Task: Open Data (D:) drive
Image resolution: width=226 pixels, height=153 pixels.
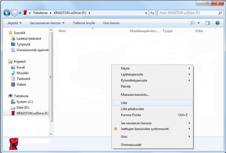Action: click(x=23, y=108)
